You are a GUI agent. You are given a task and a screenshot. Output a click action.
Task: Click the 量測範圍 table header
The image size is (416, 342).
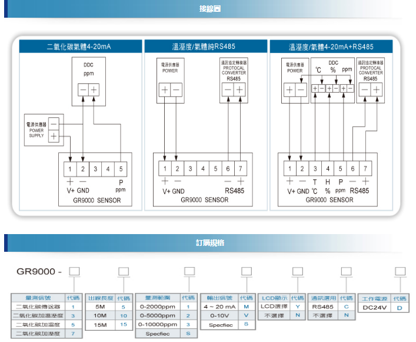[158, 298]
